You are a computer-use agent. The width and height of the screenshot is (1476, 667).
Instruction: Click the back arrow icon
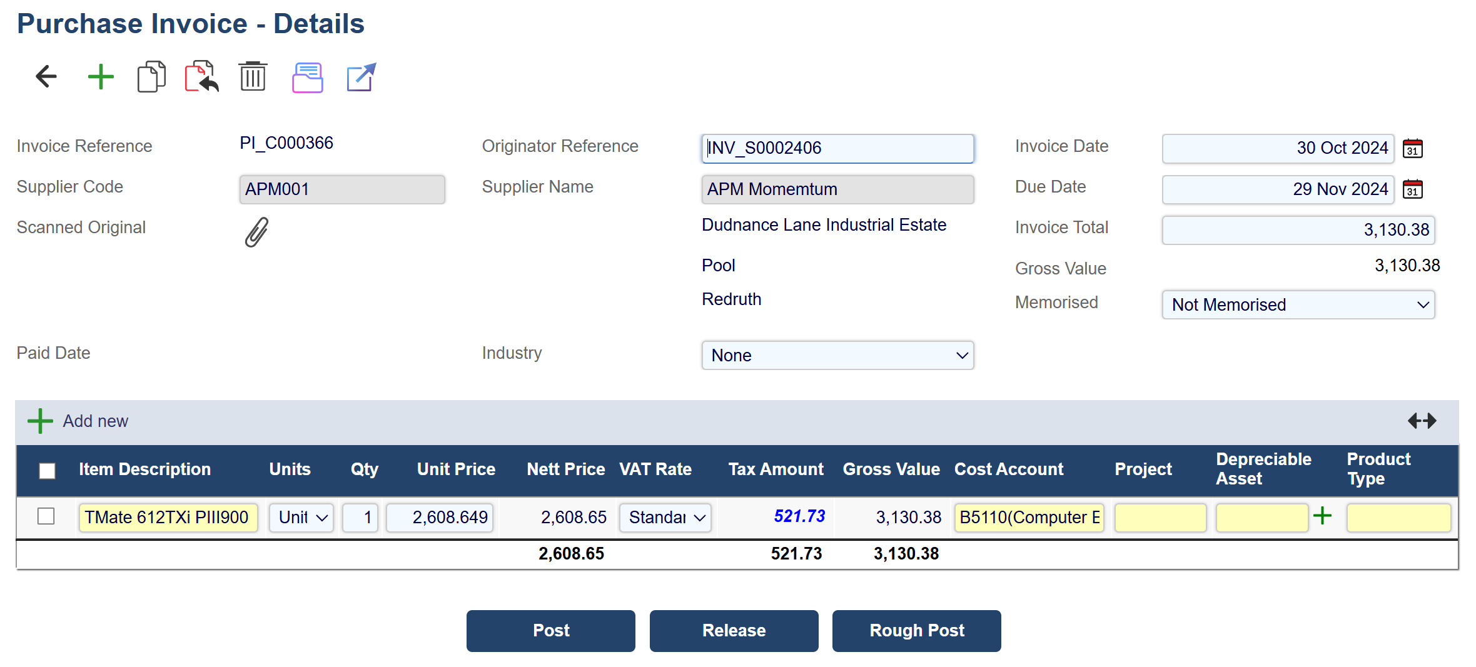(x=46, y=77)
